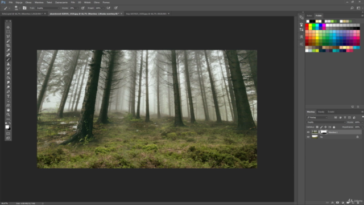Toggle pressure for opacity button

coord(83,8)
